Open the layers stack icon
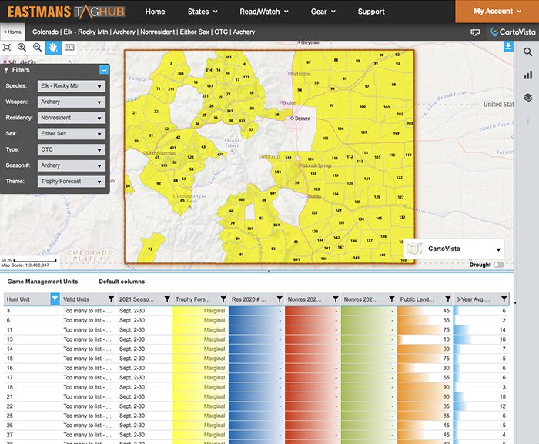 [x=528, y=98]
